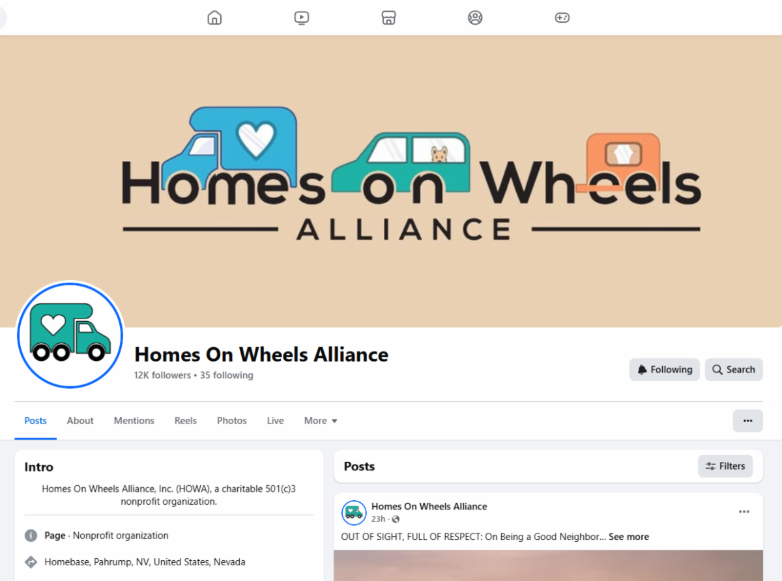The image size is (782, 581).
Task: Open the posts Filters control
Action: tap(725, 466)
